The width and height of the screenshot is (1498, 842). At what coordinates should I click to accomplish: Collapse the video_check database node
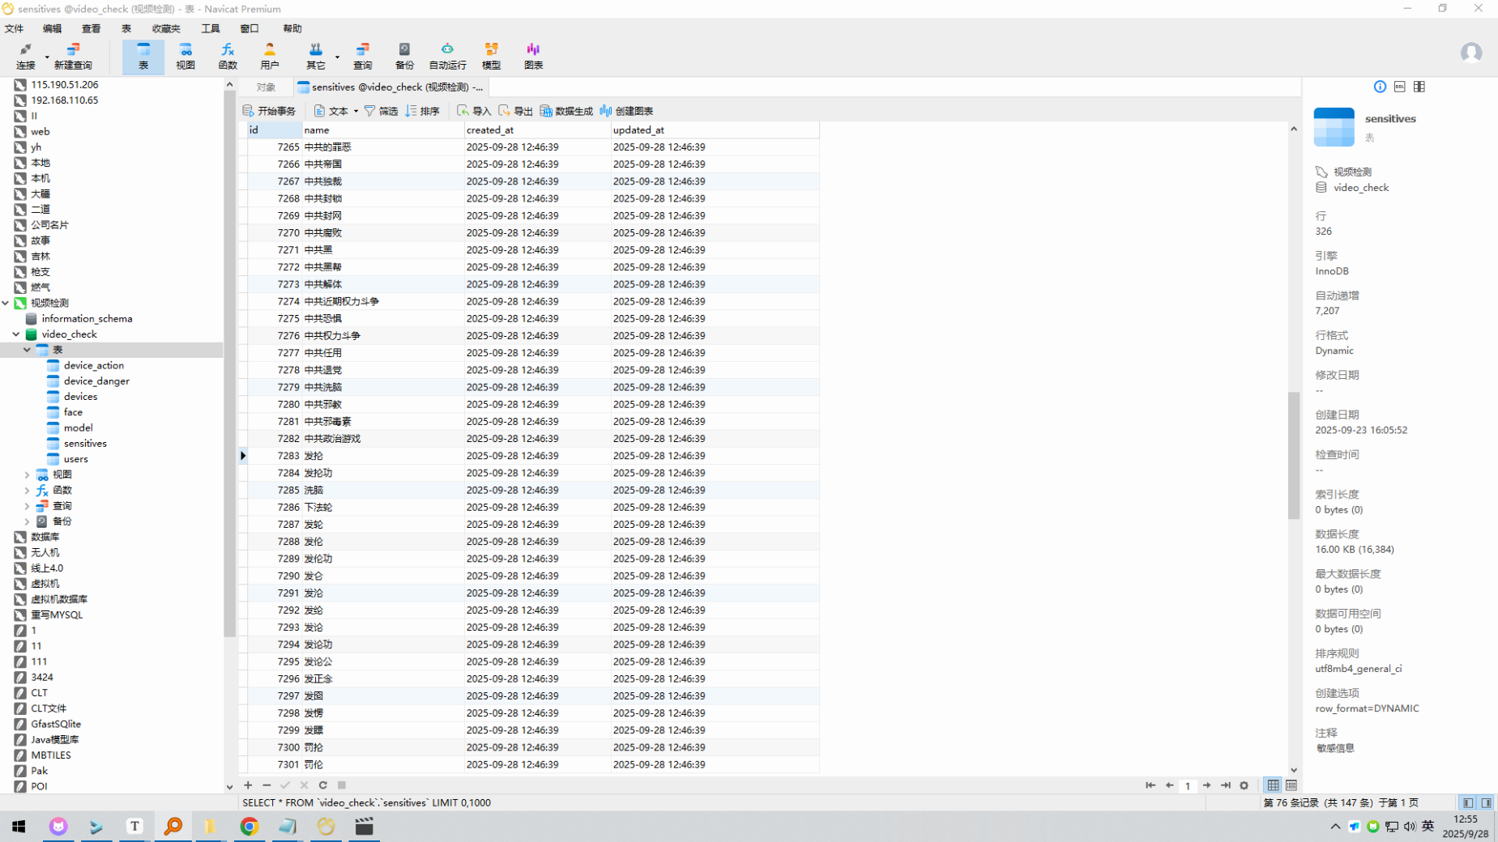pos(16,334)
